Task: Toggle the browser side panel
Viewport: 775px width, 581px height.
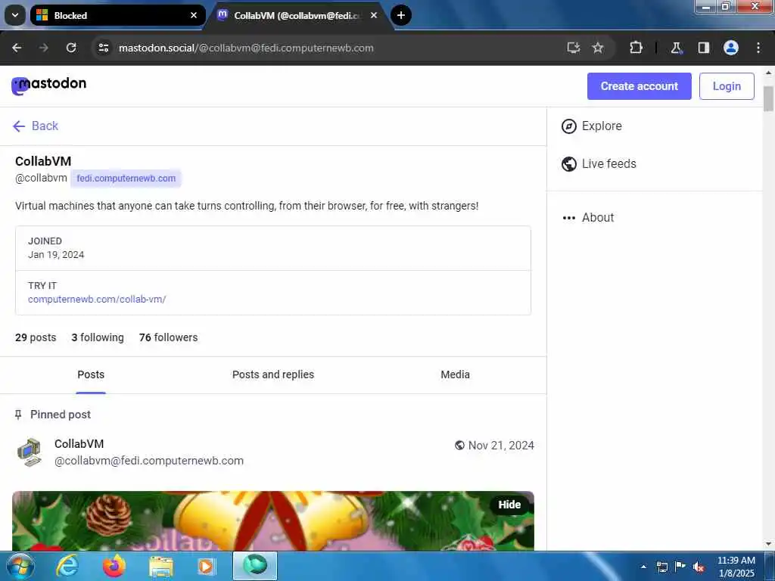Action: [704, 48]
